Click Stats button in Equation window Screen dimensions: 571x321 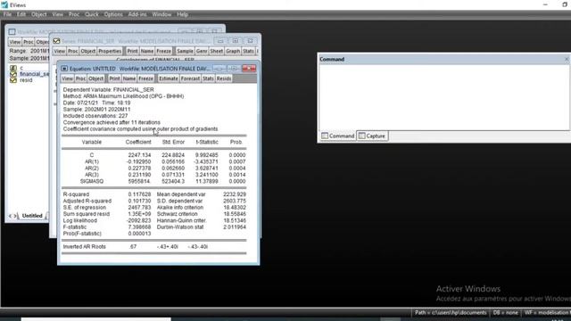coord(208,78)
